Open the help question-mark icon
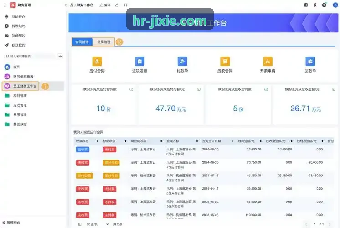This screenshot has width=340, height=228. 324,5
